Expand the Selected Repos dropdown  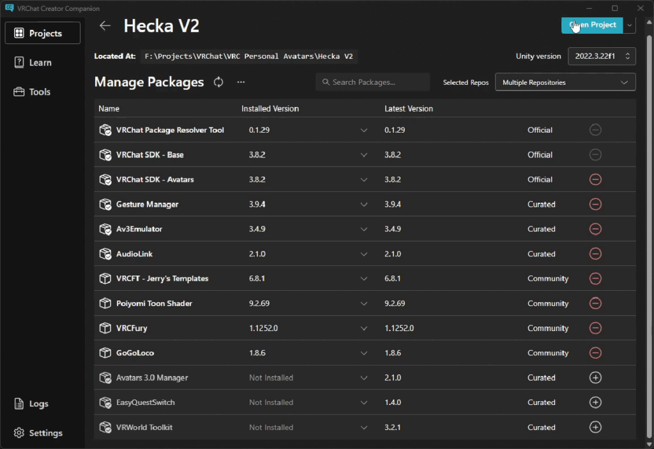(565, 82)
